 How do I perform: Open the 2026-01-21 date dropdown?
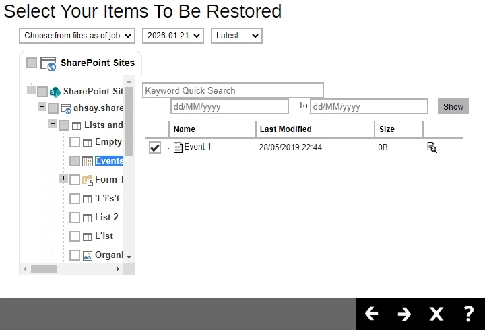coord(173,36)
